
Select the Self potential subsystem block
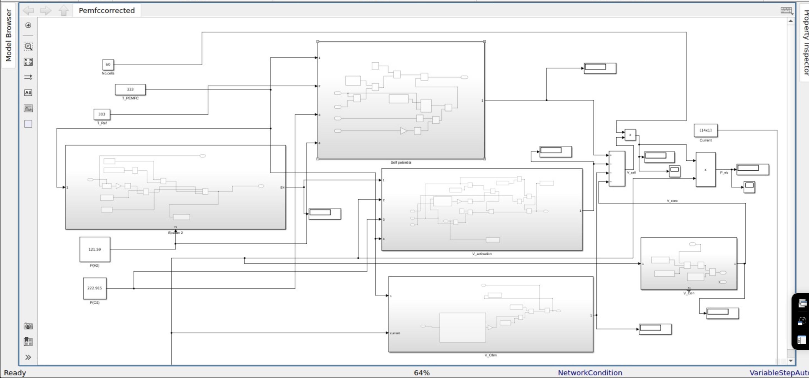coord(401,100)
